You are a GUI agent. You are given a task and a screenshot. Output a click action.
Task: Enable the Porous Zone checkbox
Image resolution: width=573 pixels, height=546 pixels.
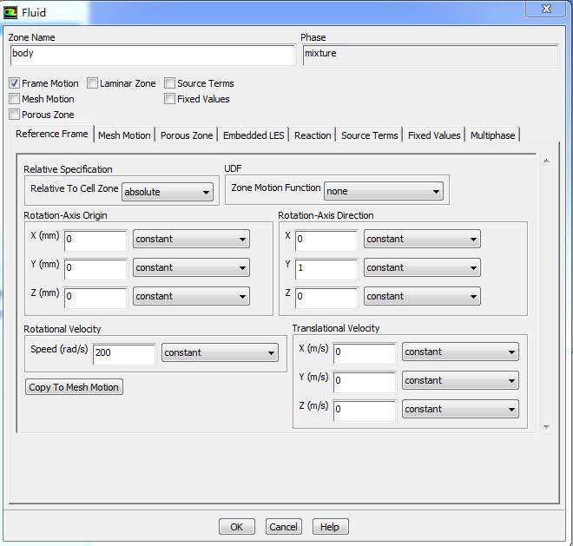[14, 115]
